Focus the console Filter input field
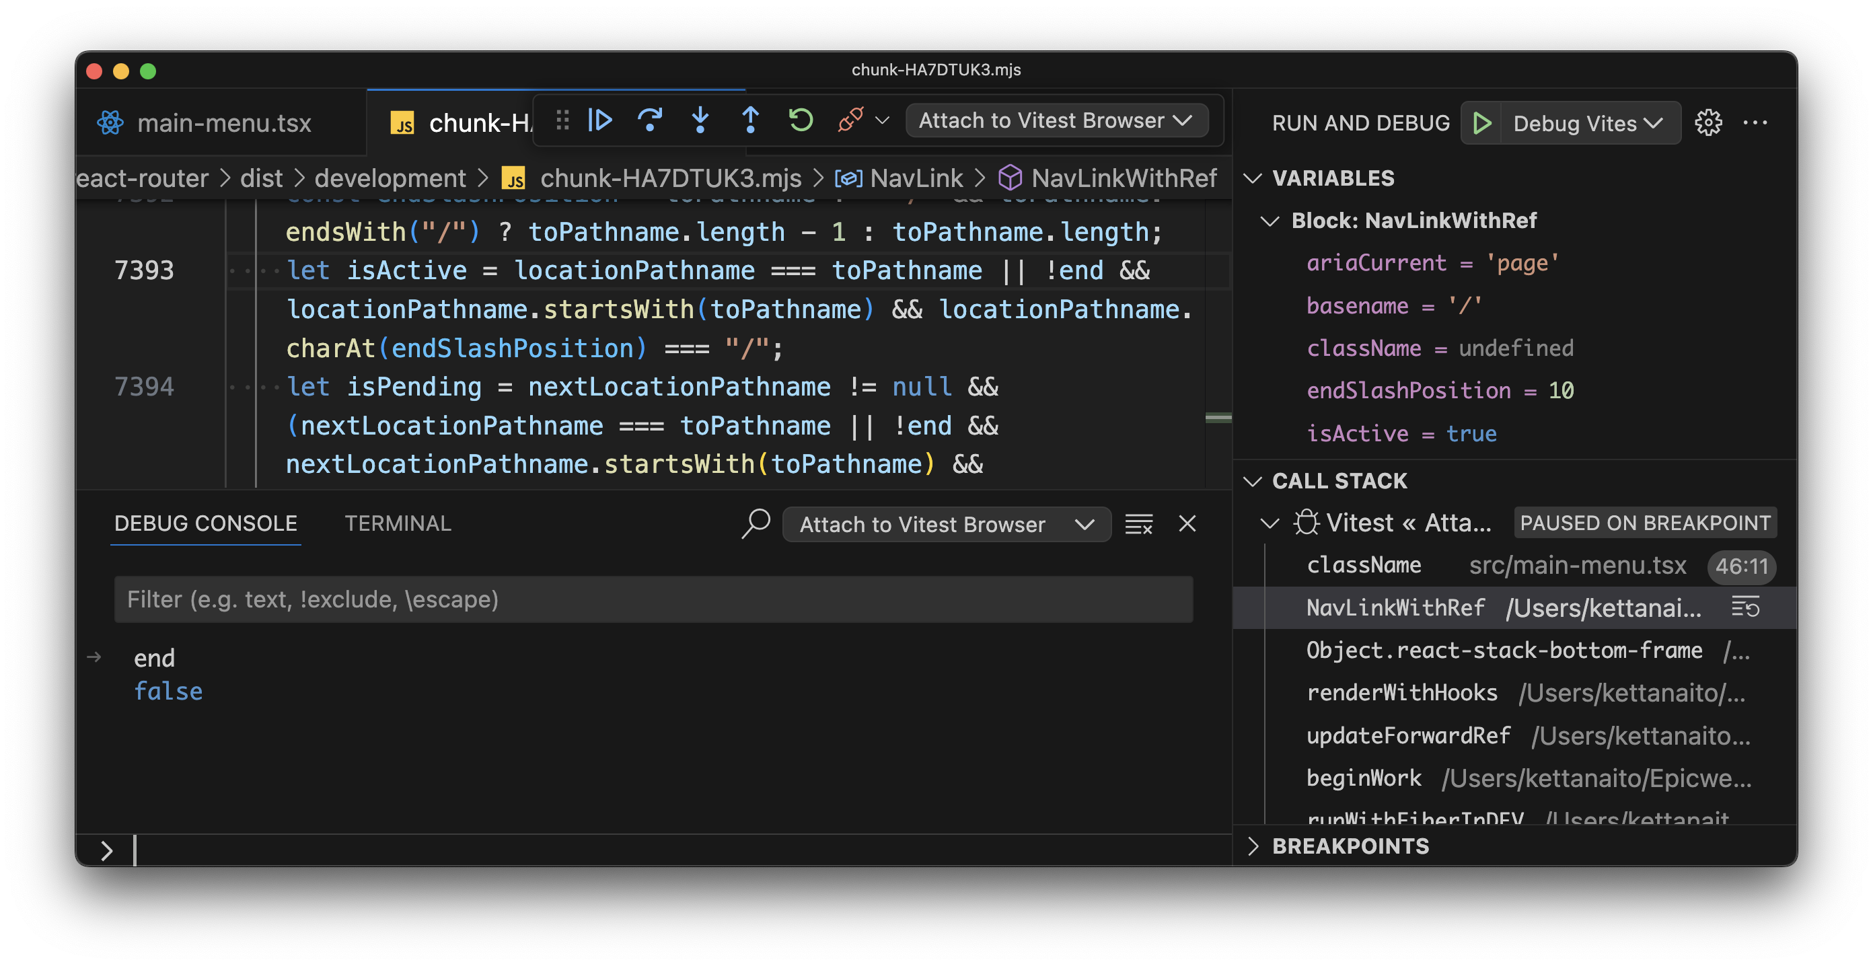This screenshot has width=1873, height=966. pyautogui.click(x=653, y=601)
